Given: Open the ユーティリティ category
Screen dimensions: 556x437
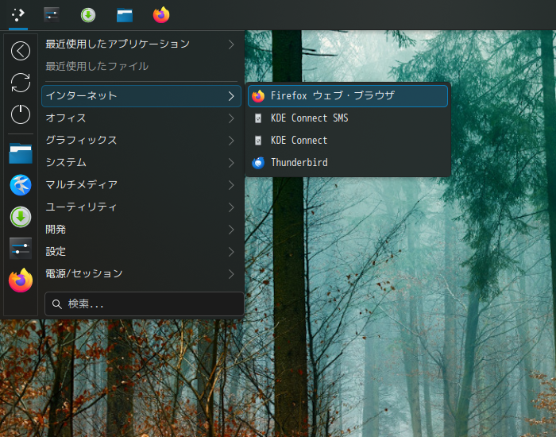Looking at the screenshot, I should pos(141,207).
